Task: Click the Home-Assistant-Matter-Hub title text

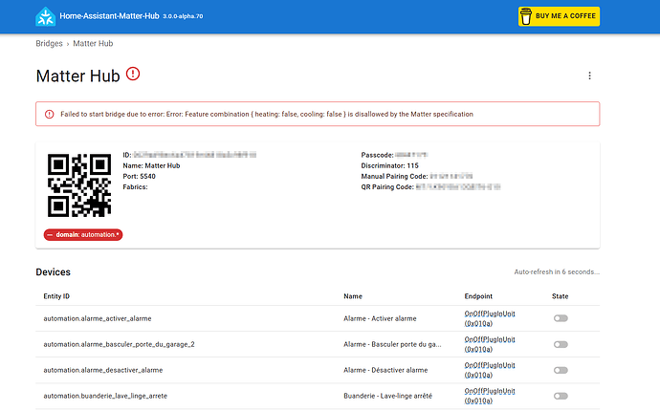Action: [109, 16]
